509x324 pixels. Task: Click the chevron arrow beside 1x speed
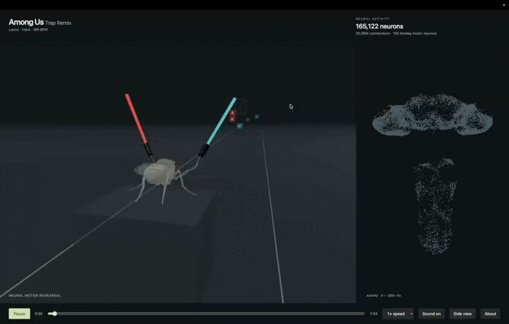coord(411,314)
